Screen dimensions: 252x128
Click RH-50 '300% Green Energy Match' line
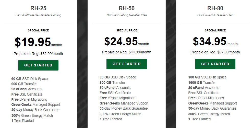120,114
